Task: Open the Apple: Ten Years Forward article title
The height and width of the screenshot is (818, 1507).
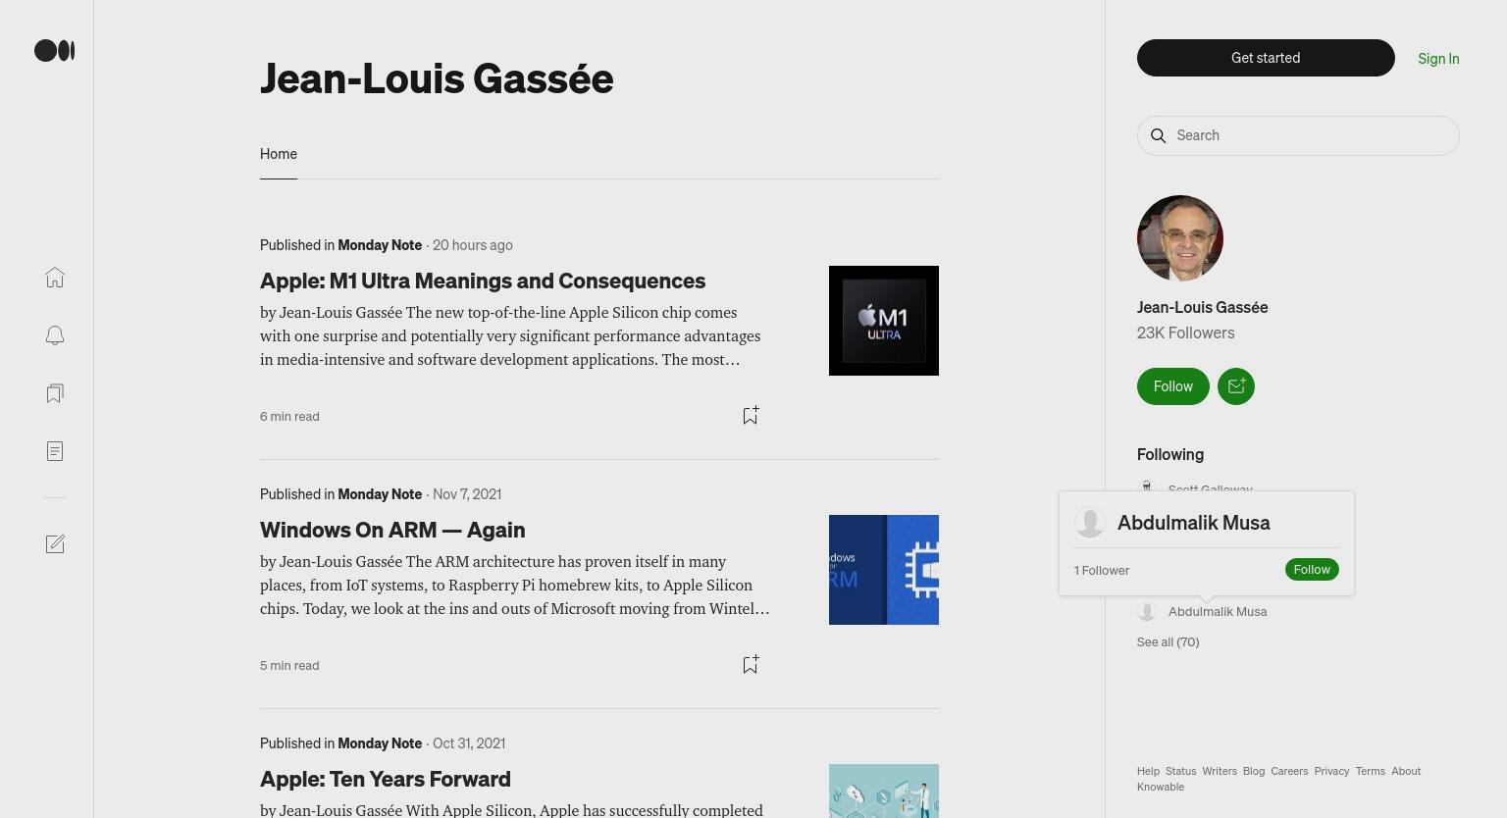Action: pos(386,779)
